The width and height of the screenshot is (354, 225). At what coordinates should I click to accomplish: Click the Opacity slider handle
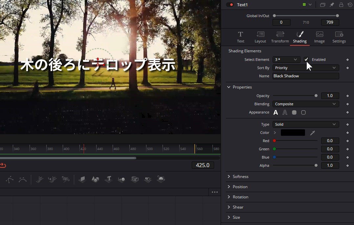(x=316, y=96)
